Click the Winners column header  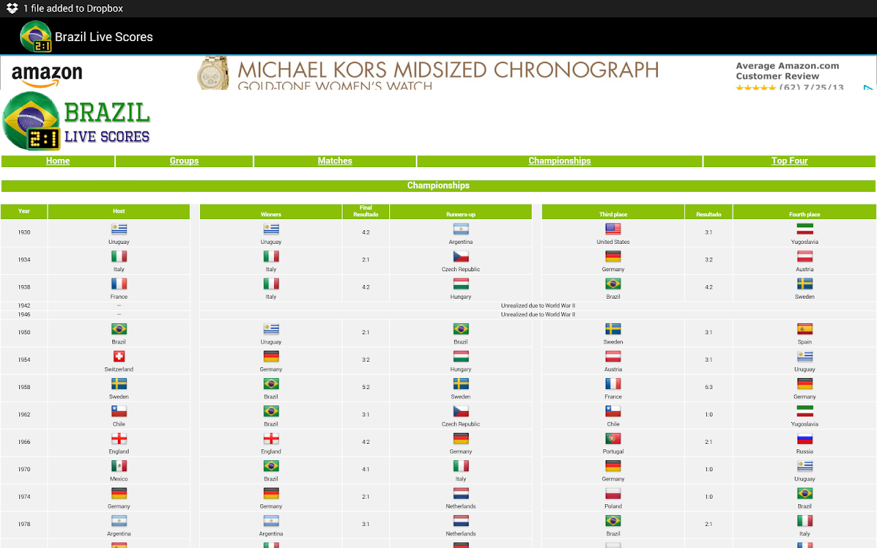click(x=271, y=212)
